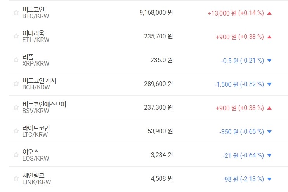Click star icon beside BCH/KRW
Viewport: 288px width, 192px height.
click(x=16, y=84)
